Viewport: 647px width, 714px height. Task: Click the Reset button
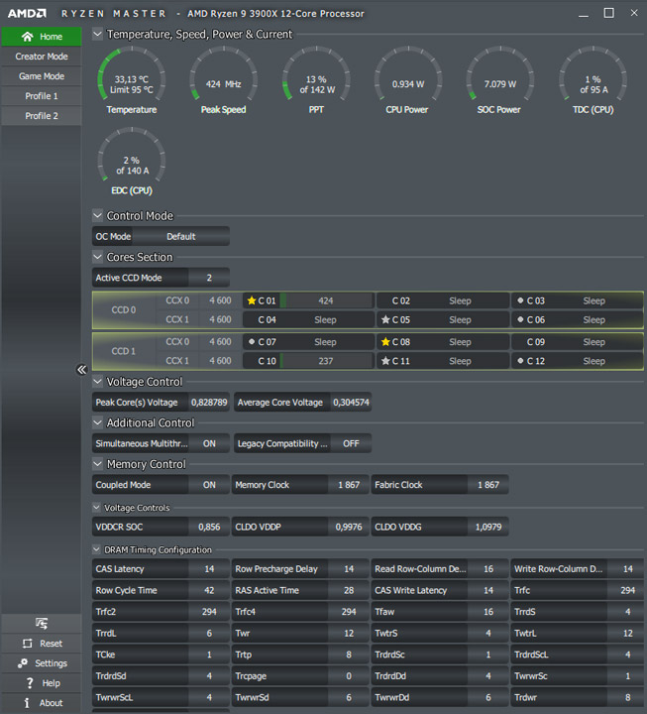point(42,644)
